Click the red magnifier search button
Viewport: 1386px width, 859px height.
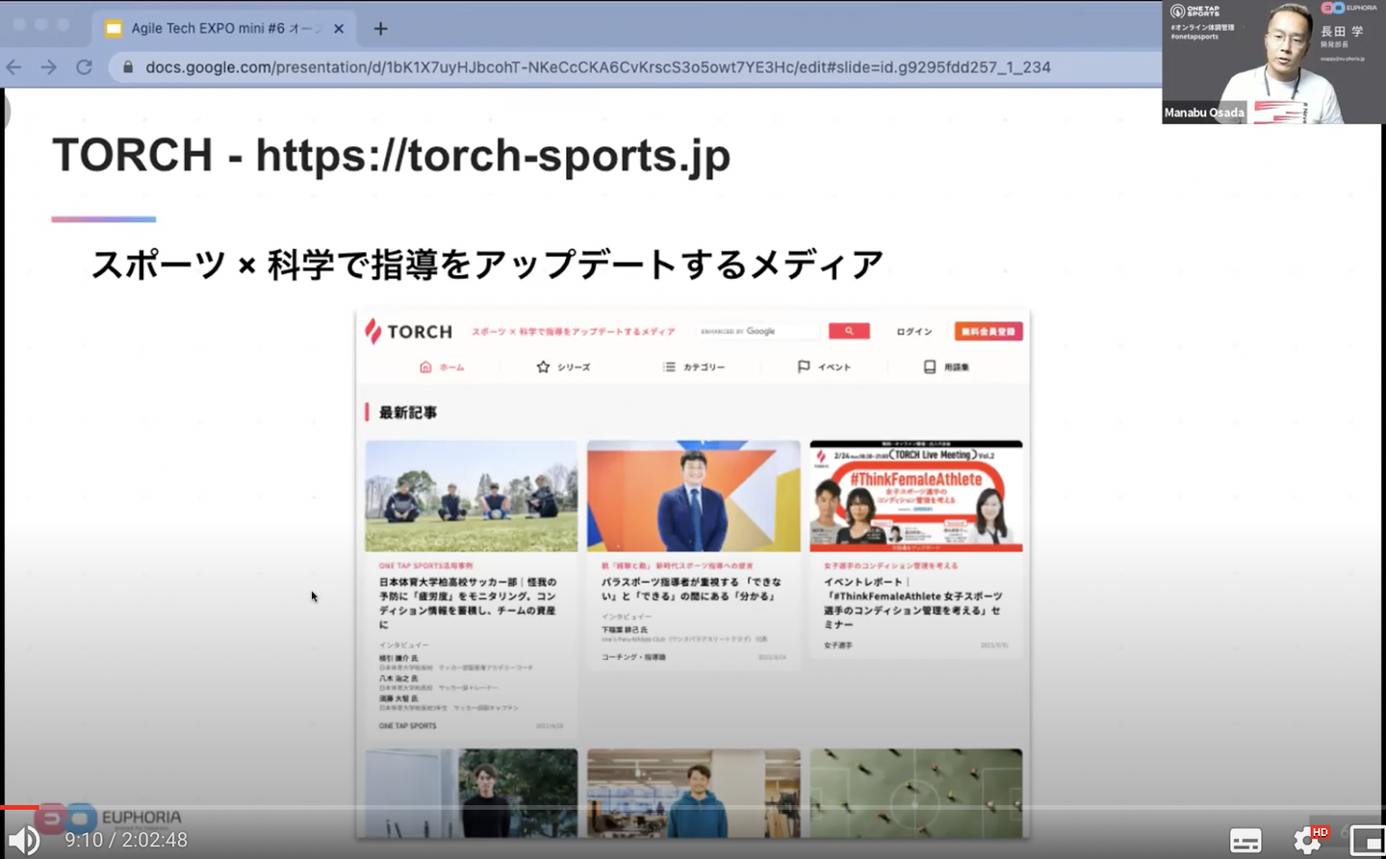849,331
